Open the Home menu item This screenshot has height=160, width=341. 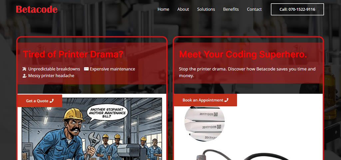tap(163, 9)
